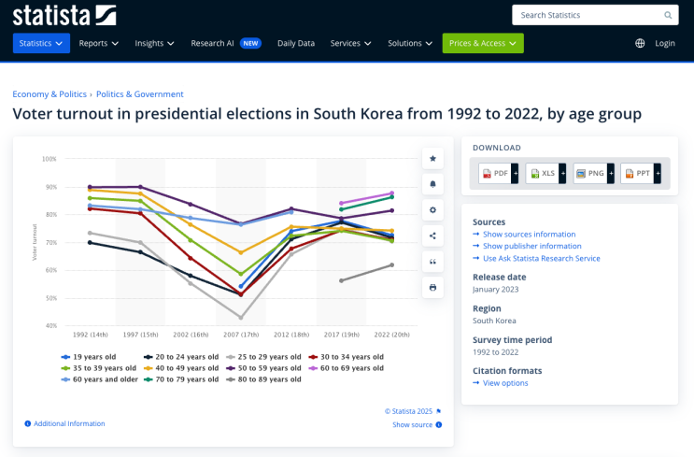Click the search magnifier icon

(x=668, y=15)
